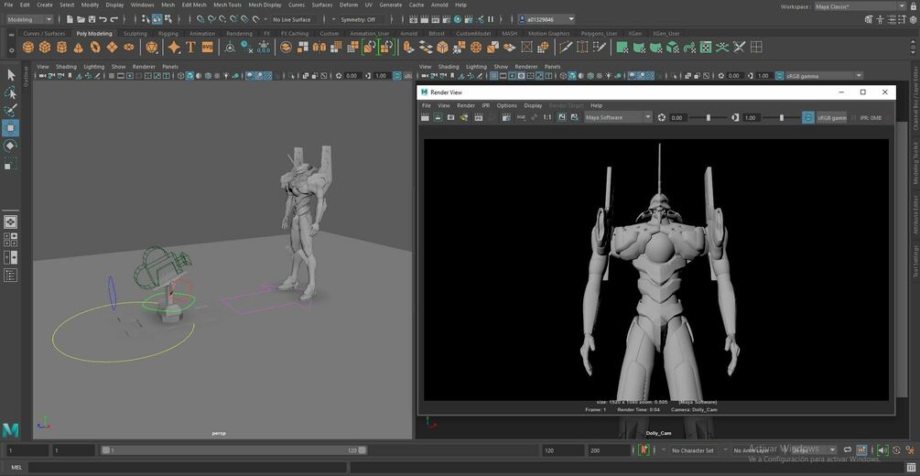
Task: Activate the Rotate tool in the toolbox
Action: point(11,146)
